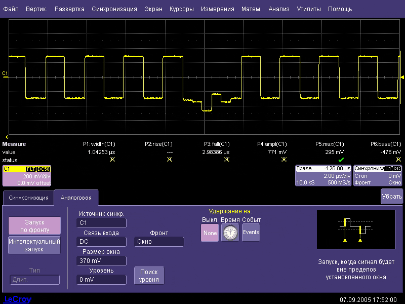Click the trigger level arrow at right edge
The height and width of the screenshot is (304, 405).
(402, 77)
